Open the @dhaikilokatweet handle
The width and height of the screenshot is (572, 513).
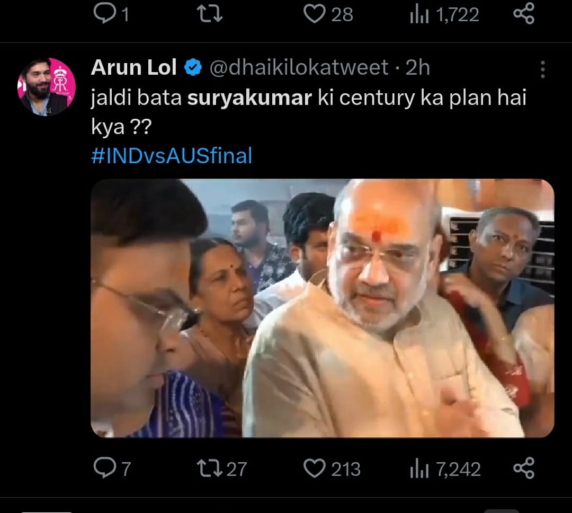pyautogui.click(x=299, y=68)
